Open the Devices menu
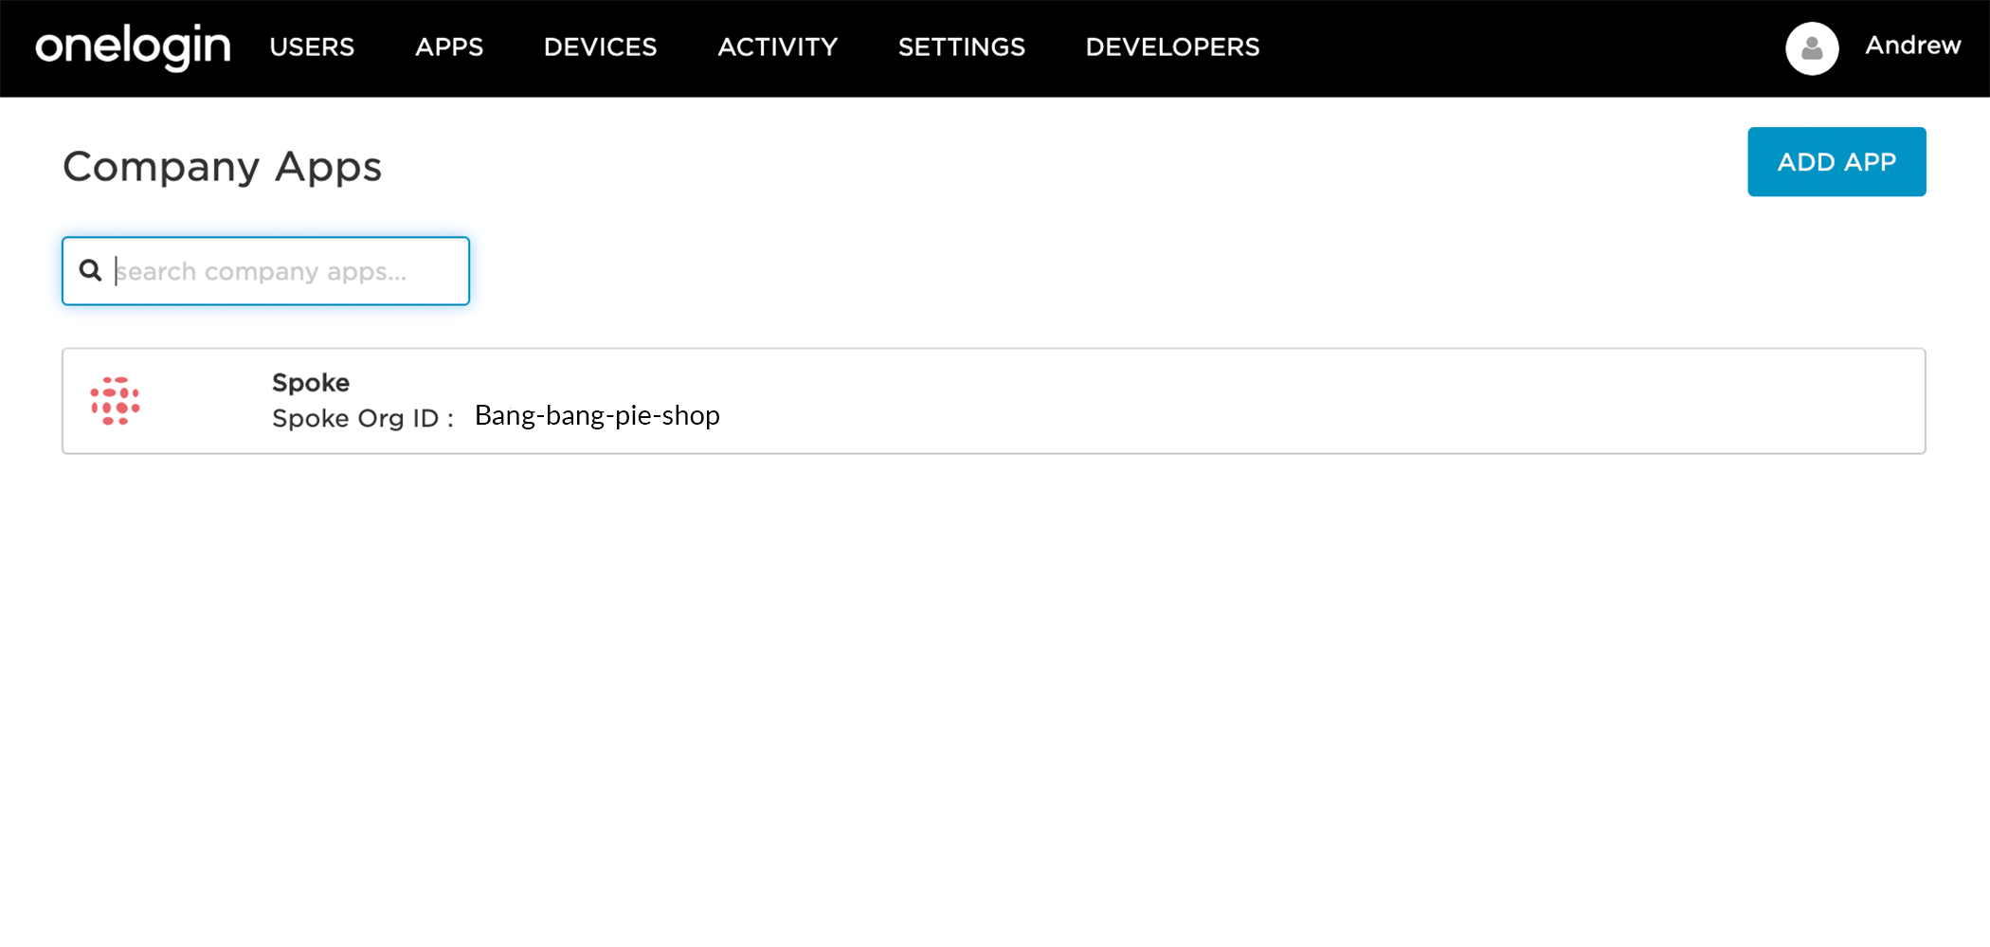1990x947 pixels. coord(600,47)
